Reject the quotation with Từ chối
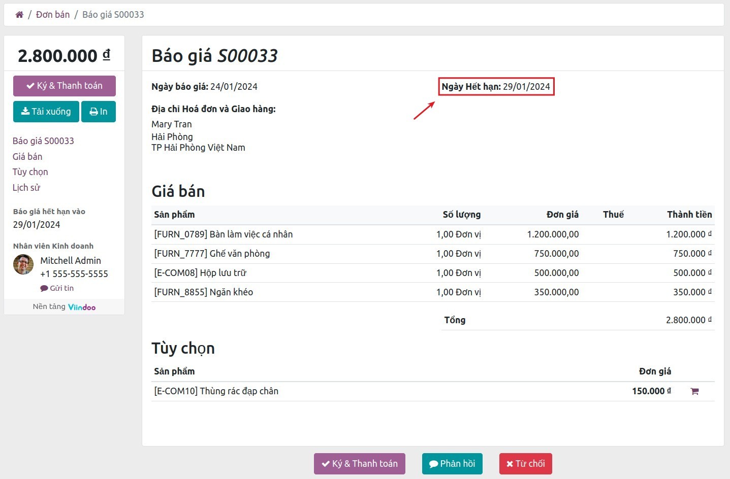The height and width of the screenshot is (479, 730). 525,463
